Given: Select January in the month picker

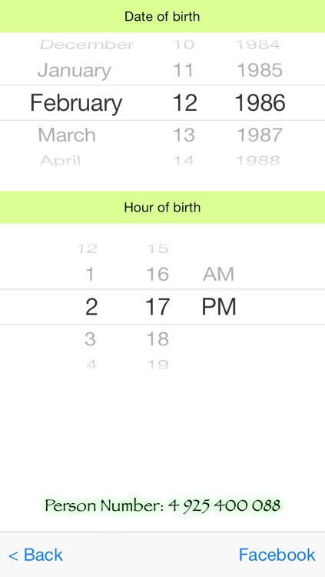Looking at the screenshot, I should pyautogui.click(x=75, y=70).
